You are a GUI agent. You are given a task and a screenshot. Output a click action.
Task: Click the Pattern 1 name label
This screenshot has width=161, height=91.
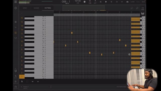(x=26, y=87)
